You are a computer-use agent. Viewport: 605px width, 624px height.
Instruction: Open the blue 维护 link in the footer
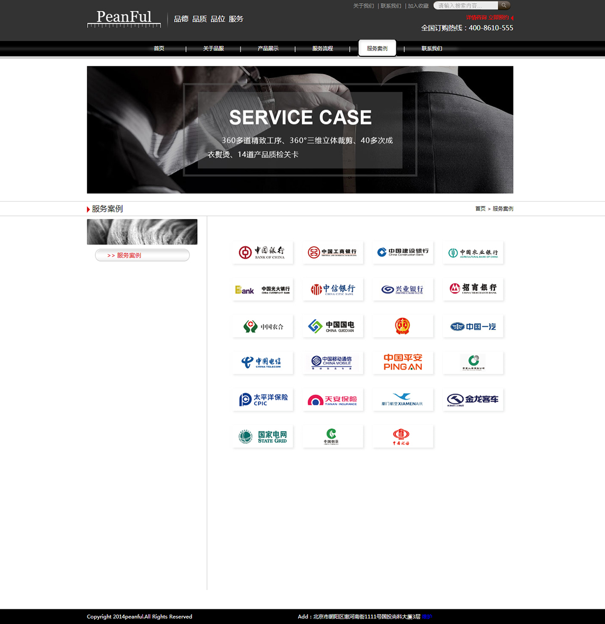[x=427, y=616]
